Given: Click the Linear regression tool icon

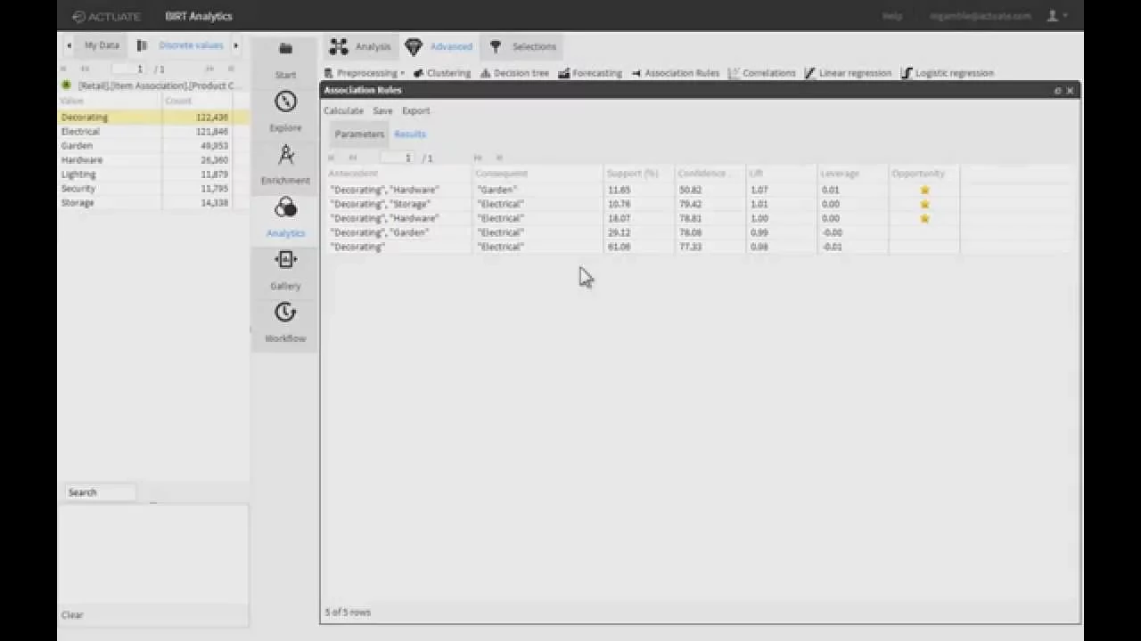Looking at the screenshot, I should [809, 73].
